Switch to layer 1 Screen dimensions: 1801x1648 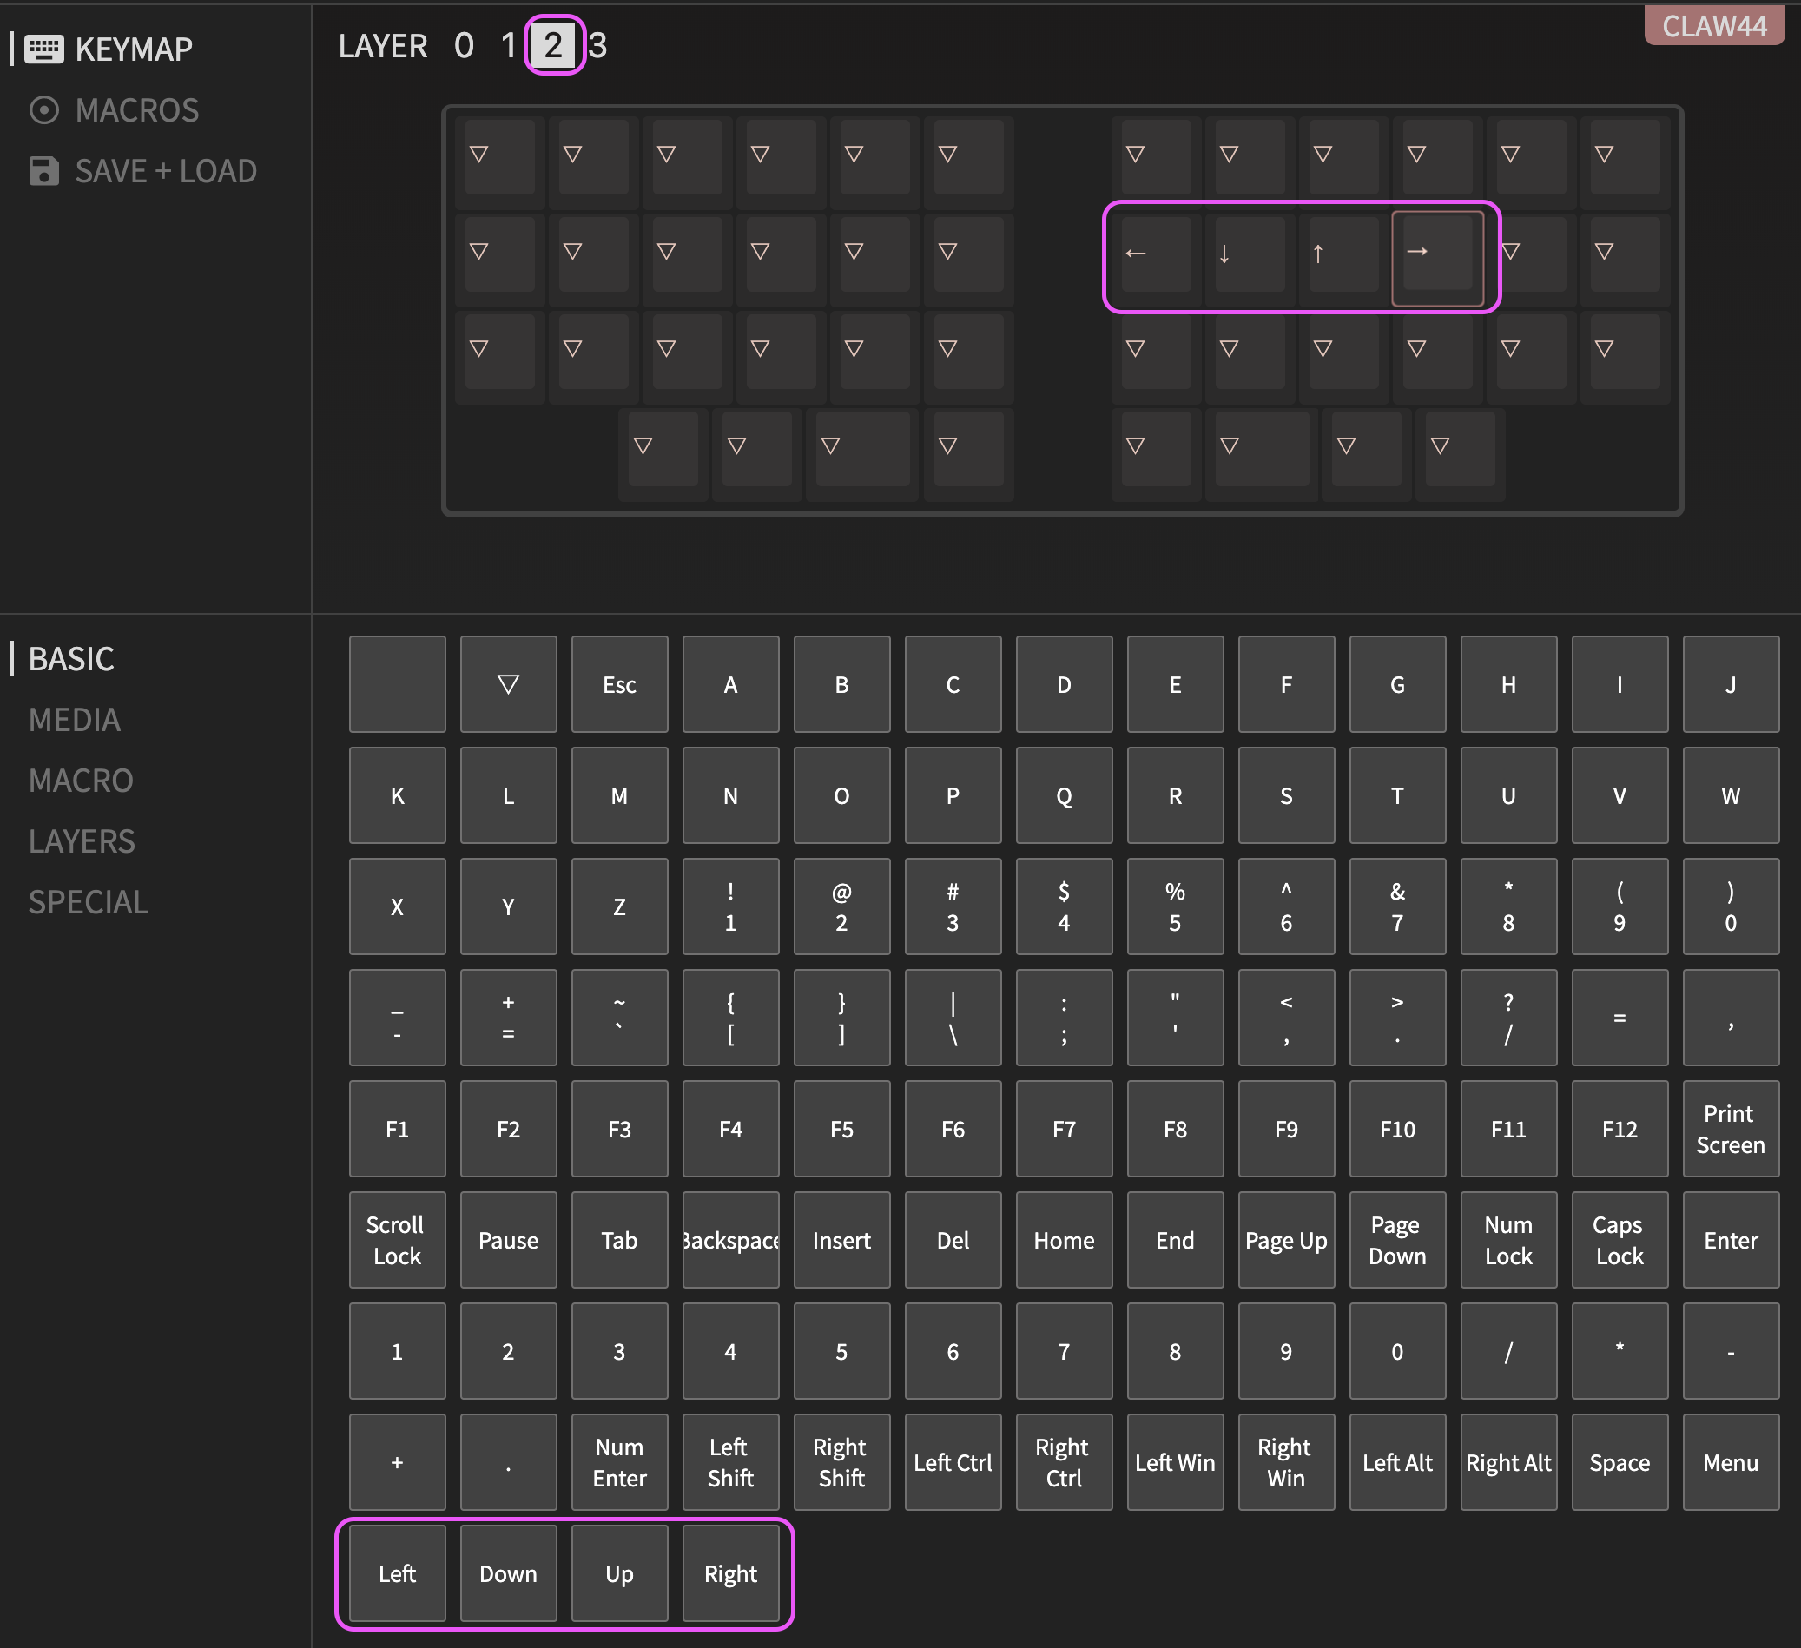point(508,45)
